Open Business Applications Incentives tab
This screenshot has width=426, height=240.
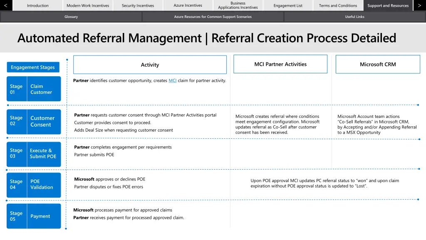pos(238,5)
